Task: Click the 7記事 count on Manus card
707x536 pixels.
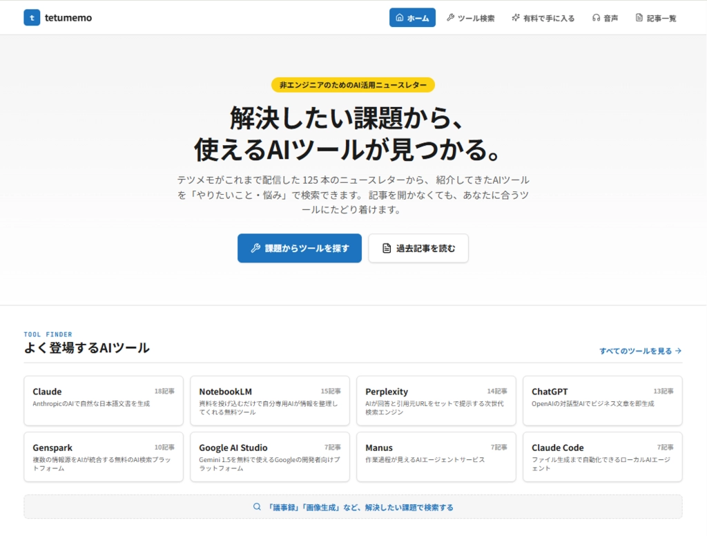Action: [498, 447]
